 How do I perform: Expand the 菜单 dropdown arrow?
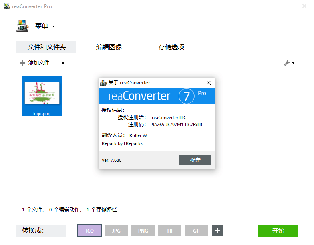click(54, 27)
